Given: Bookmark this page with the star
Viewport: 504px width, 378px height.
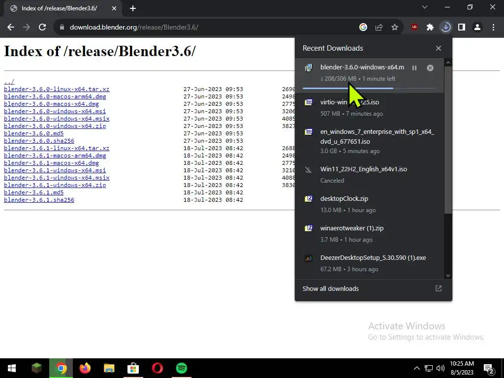Looking at the screenshot, I should [395, 28].
